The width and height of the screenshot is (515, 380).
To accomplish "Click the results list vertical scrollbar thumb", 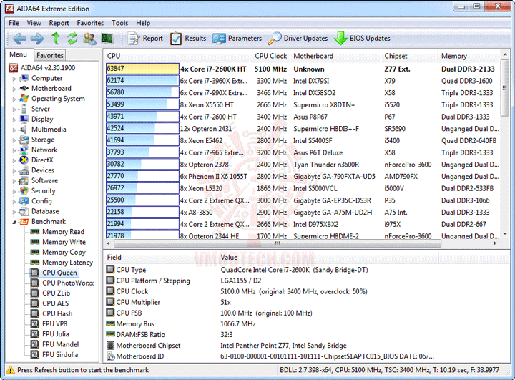I will [x=505, y=88].
